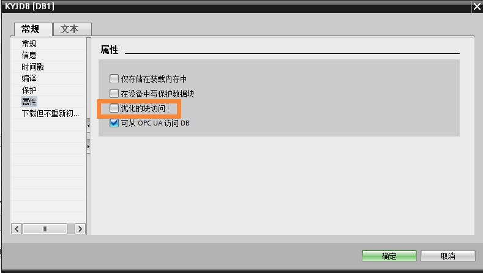Confirm with the 确定 button
Screen dimensions: 483x273
[x=389, y=256]
